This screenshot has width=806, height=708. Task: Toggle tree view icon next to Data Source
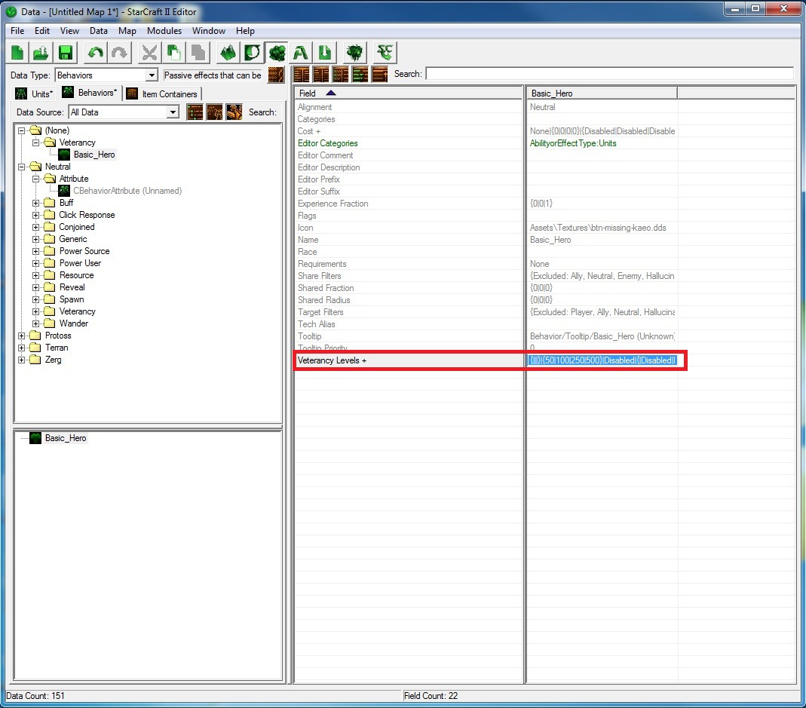point(195,112)
